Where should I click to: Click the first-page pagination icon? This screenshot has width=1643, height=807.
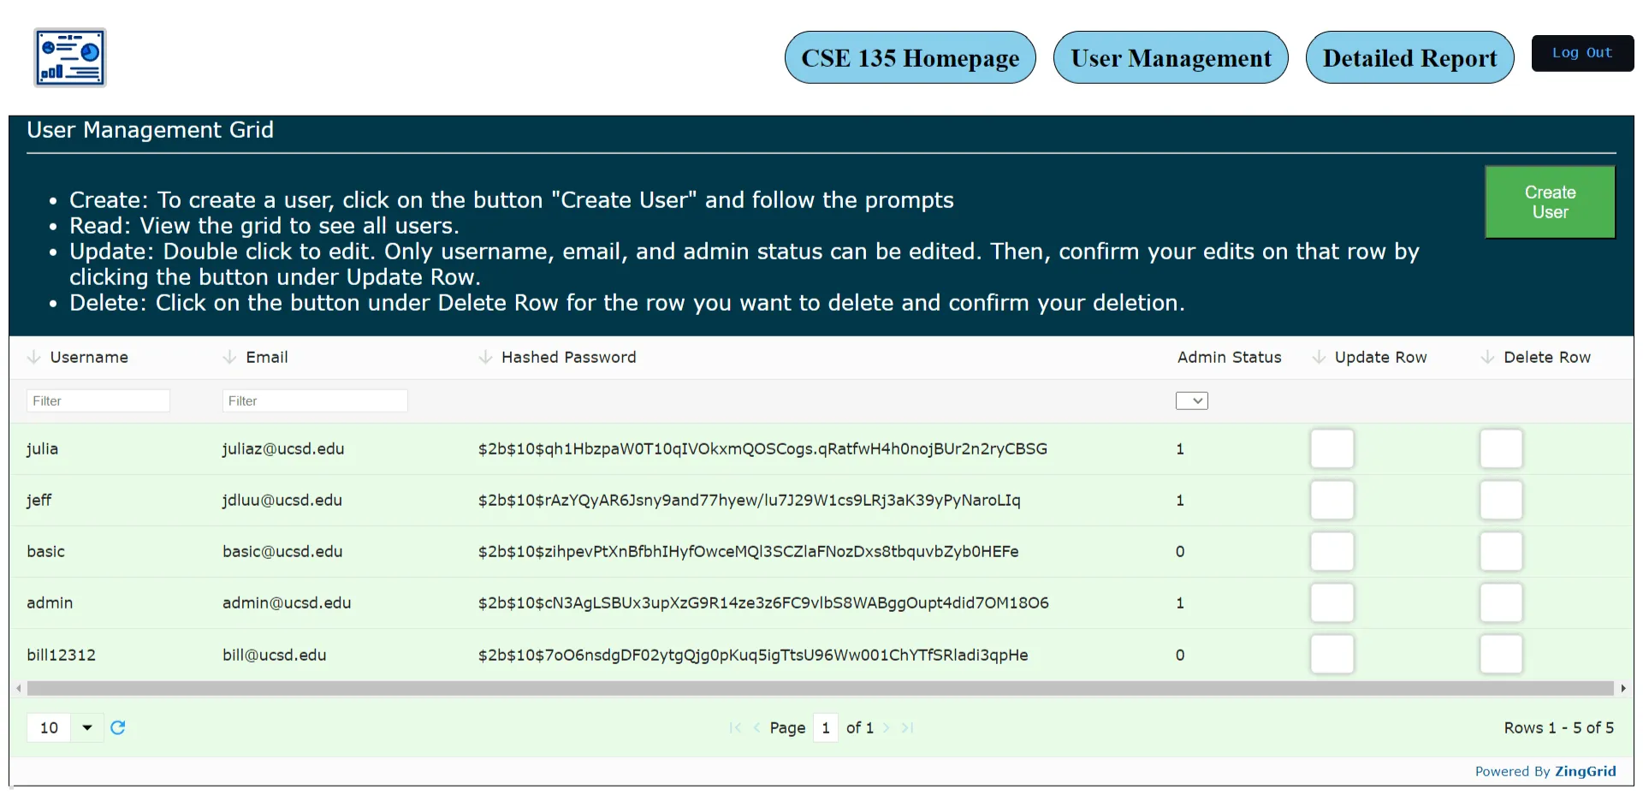[735, 727]
